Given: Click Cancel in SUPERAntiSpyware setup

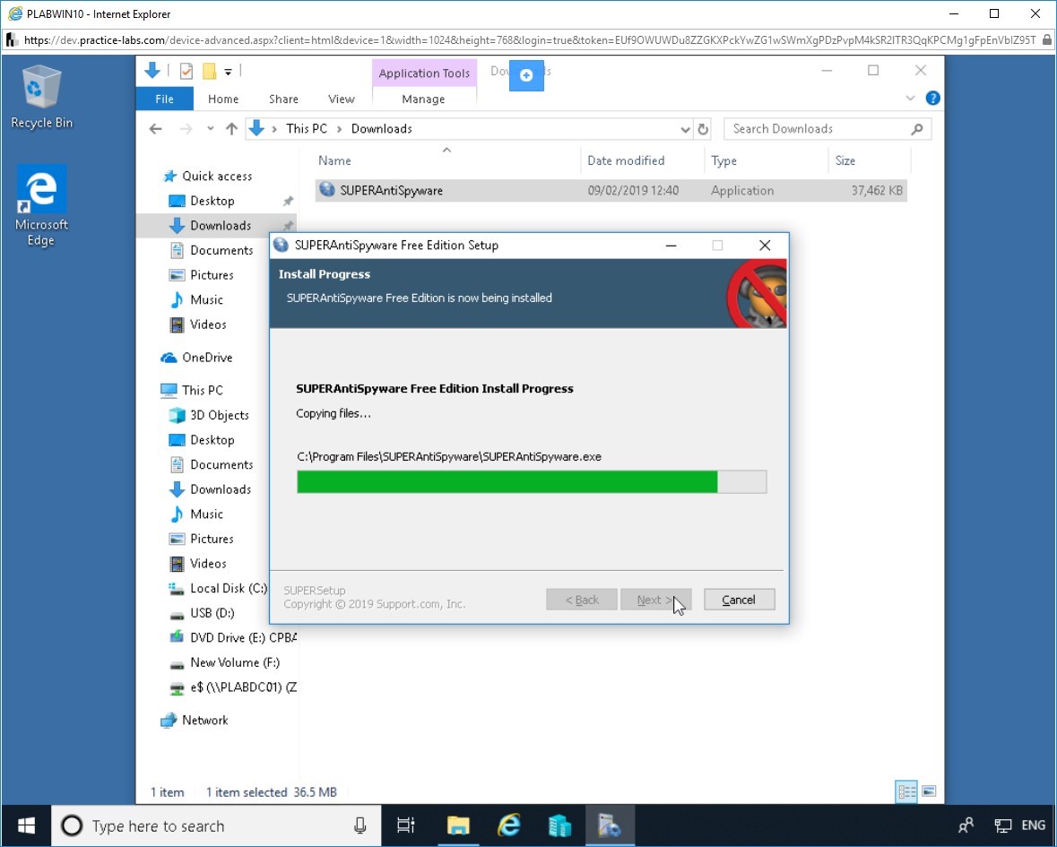Looking at the screenshot, I should [x=739, y=600].
